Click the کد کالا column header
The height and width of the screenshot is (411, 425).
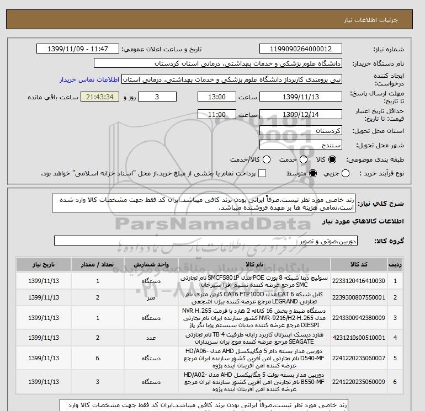pyautogui.click(x=359, y=264)
